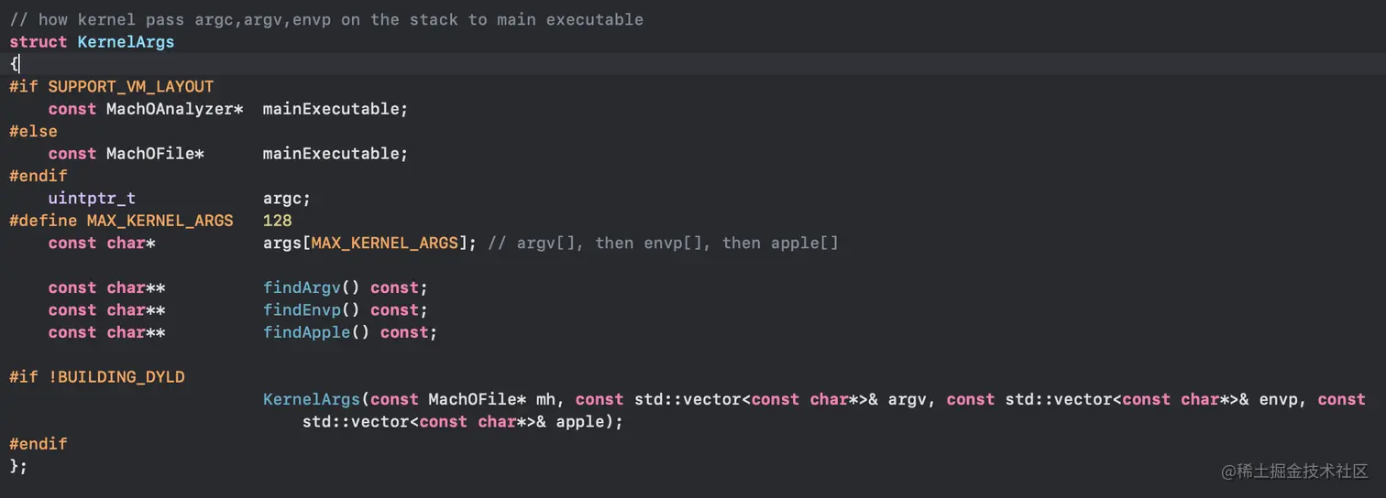Click the argc member name
The height and width of the screenshot is (498, 1386).
tap(286, 198)
